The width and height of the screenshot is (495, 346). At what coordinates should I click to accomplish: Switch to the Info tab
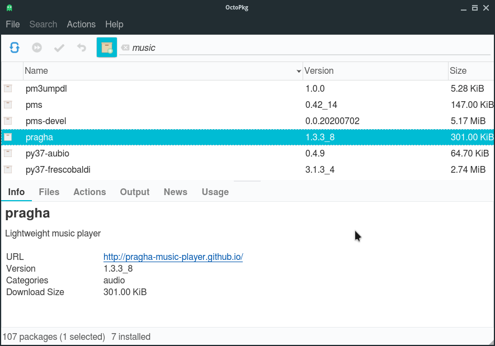(16, 192)
